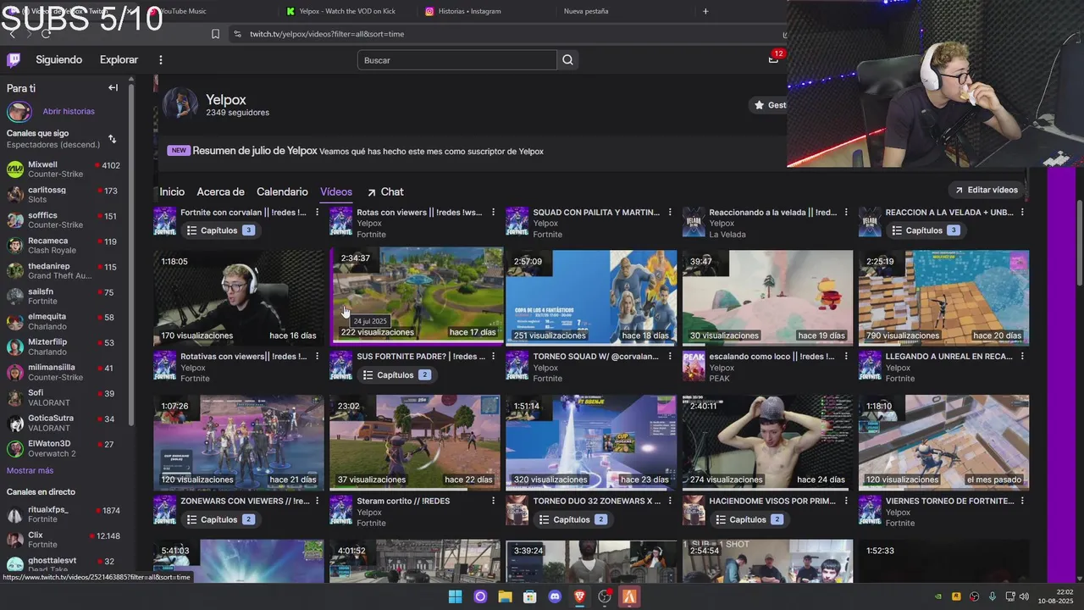Open Mixwell channel in sidebar

[x=64, y=169]
